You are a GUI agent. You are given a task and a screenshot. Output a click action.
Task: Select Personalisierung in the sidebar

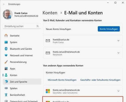(x=22, y=62)
